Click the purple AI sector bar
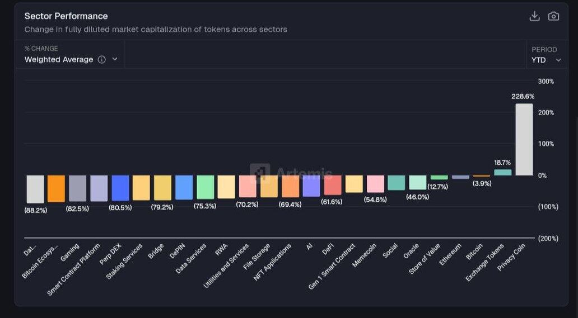578x318 pixels. click(x=311, y=186)
